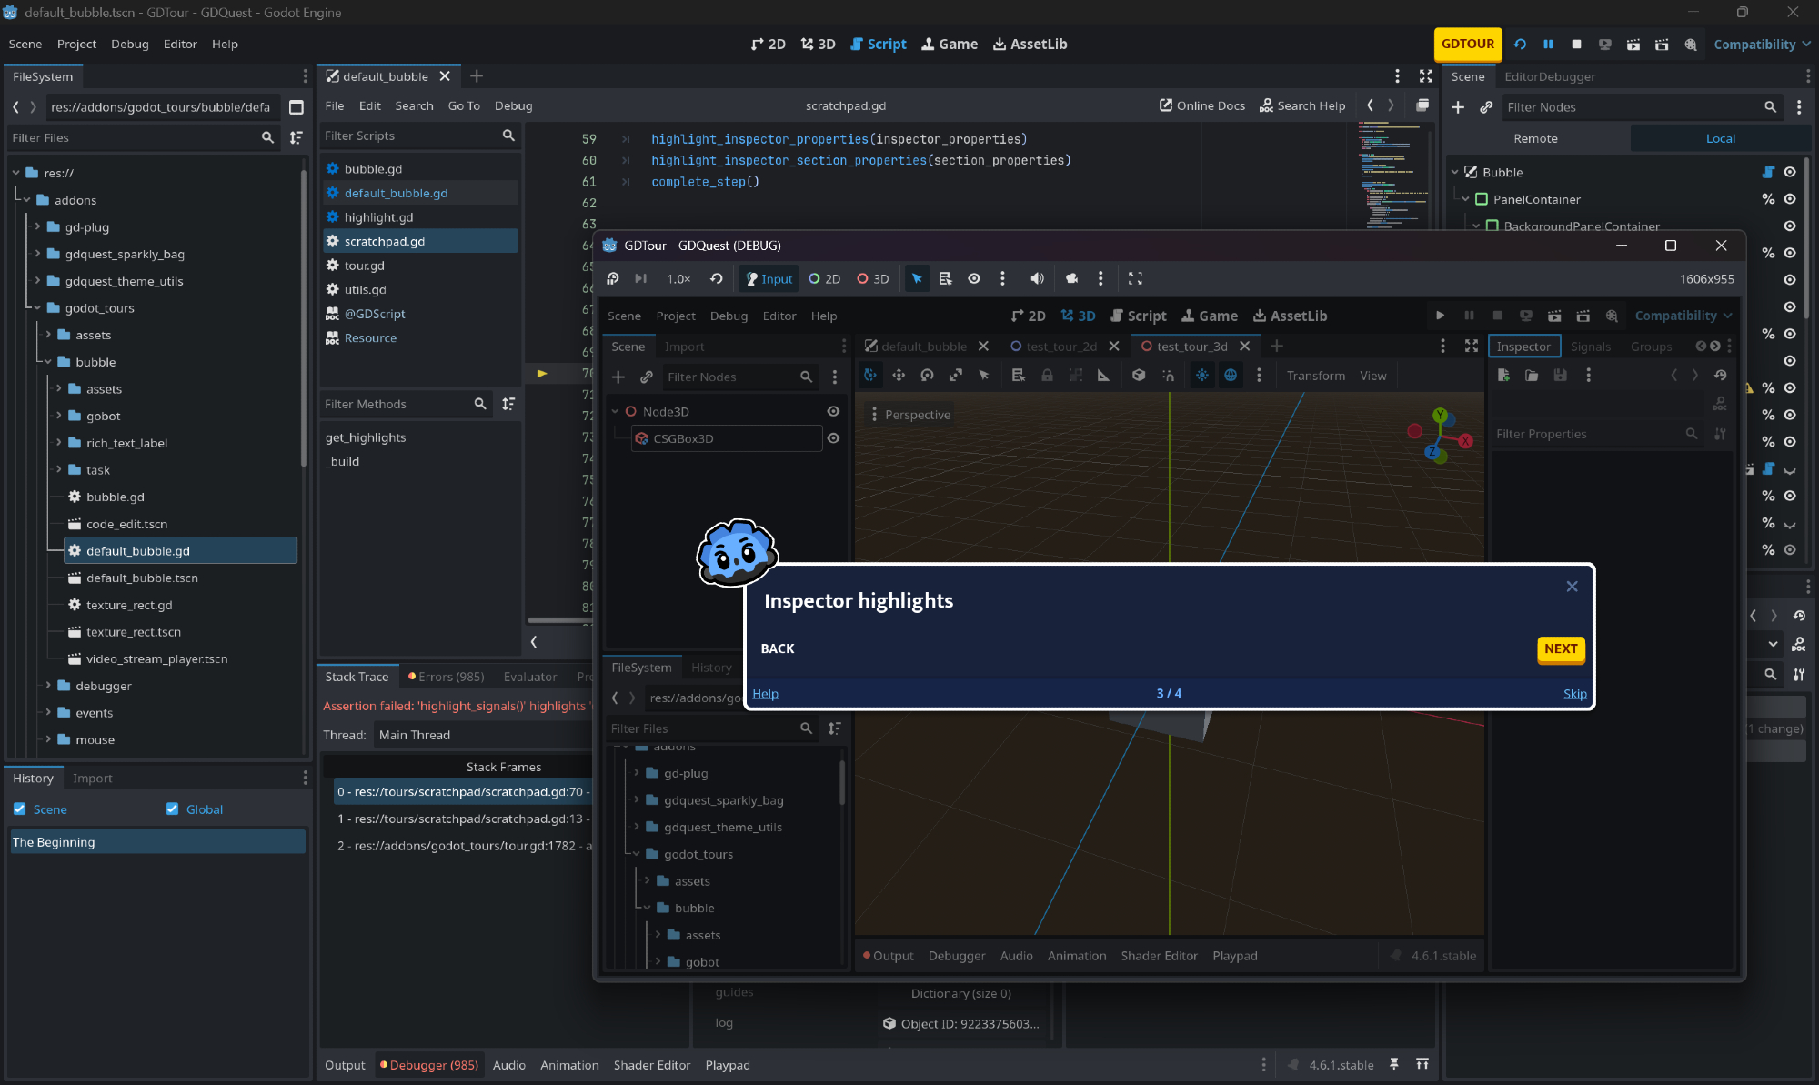This screenshot has height=1085, width=1819.
Task: Toggle the Global history checkbox
Action: 173,809
